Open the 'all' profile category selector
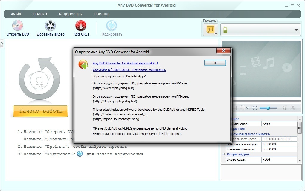This screenshot has height=191, width=305. pyautogui.click(x=211, y=30)
